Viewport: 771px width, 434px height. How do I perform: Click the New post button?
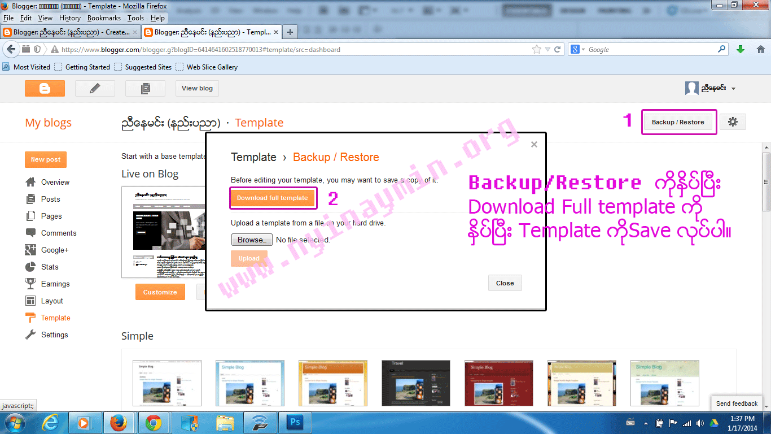click(46, 159)
